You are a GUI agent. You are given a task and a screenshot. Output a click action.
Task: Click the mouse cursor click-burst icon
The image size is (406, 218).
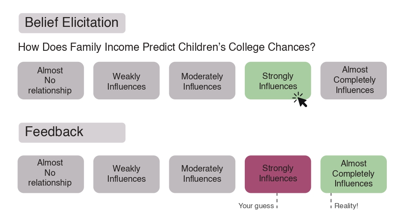point(300,100)
